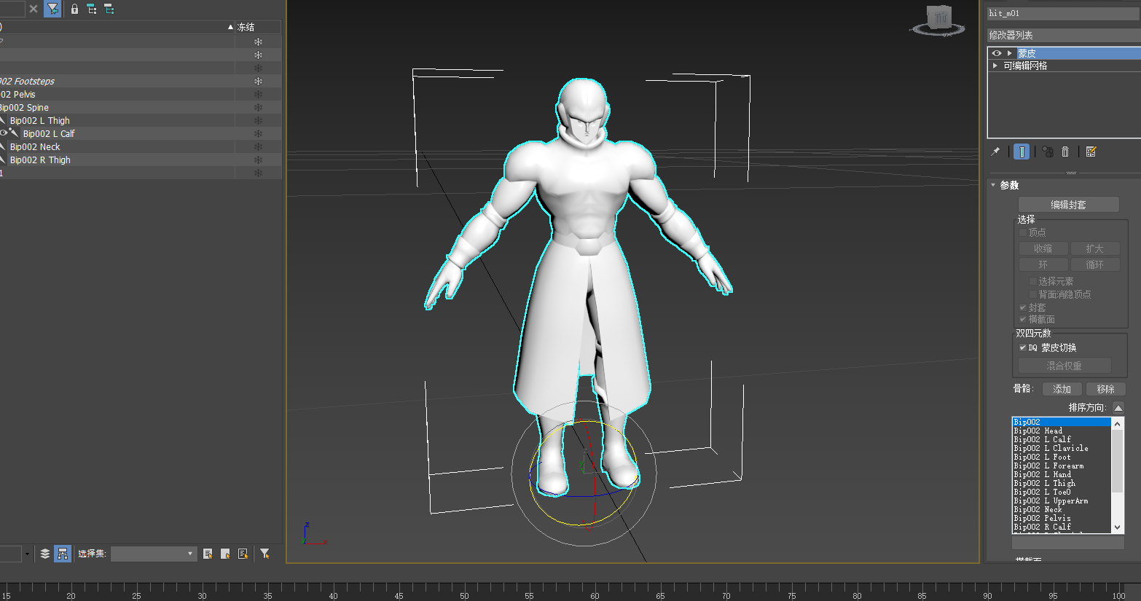Toggle visibility eye of Bip002 L Calf
Image resolution: width=1141 pixels, height=601 pixels.
4,133
